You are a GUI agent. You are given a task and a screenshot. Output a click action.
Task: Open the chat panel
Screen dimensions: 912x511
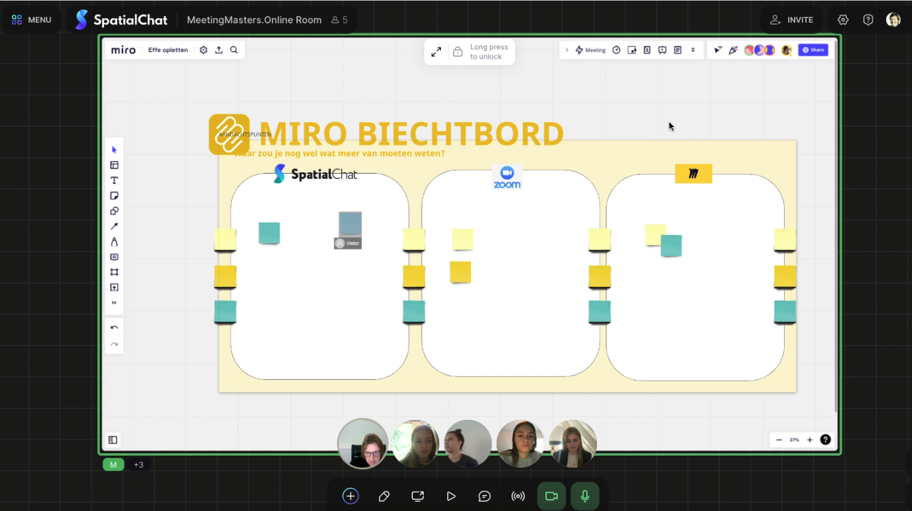pyautogui.click(x=484, y=496)
